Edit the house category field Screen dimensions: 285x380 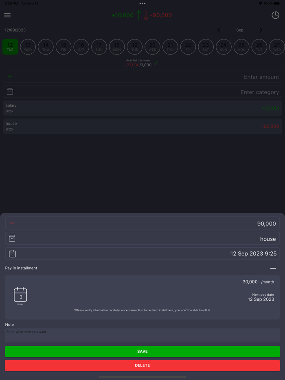(142, 238)
